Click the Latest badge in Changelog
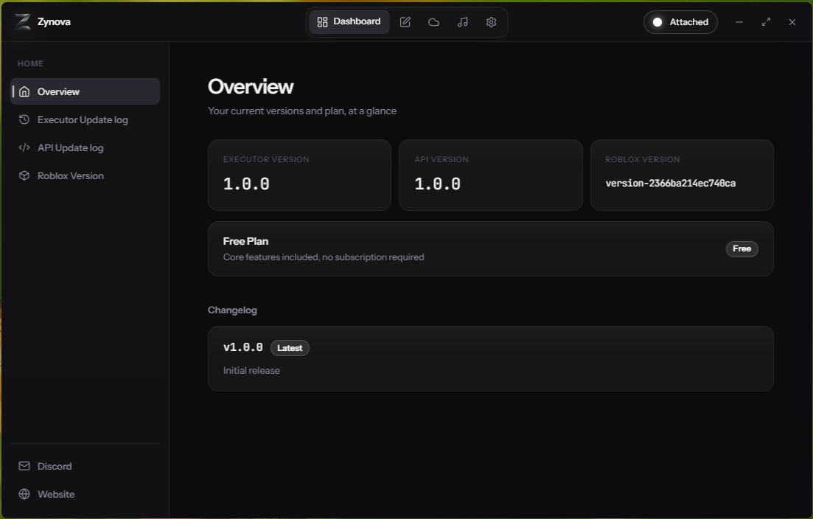Viewport: 813px width, 519px height. tap(290, 348)
